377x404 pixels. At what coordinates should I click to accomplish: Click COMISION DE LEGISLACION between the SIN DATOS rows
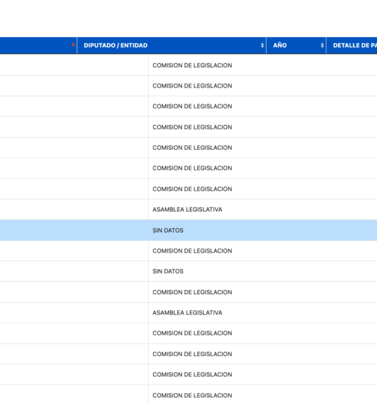coord(188,250)
